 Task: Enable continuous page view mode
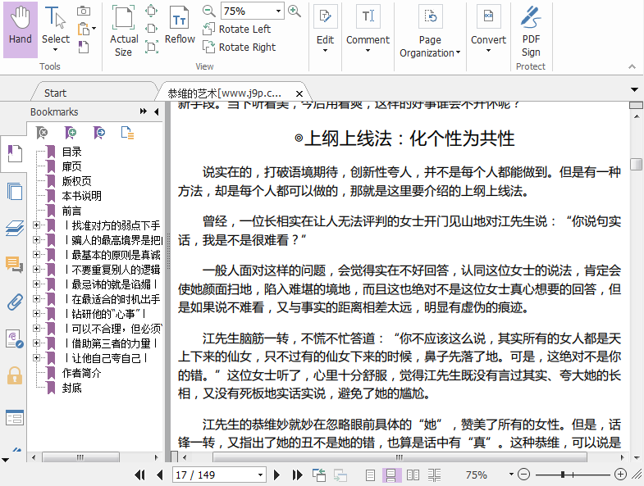tap(391, 475)
